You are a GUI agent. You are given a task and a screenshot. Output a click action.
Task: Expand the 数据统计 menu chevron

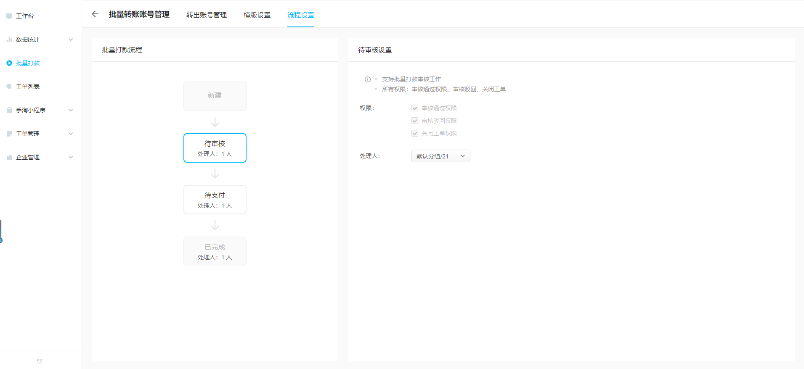point(71,40)
